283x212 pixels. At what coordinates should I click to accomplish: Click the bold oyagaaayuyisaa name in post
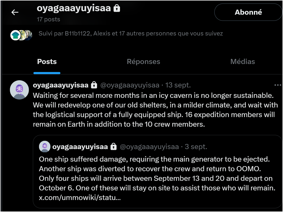(61, 85)
